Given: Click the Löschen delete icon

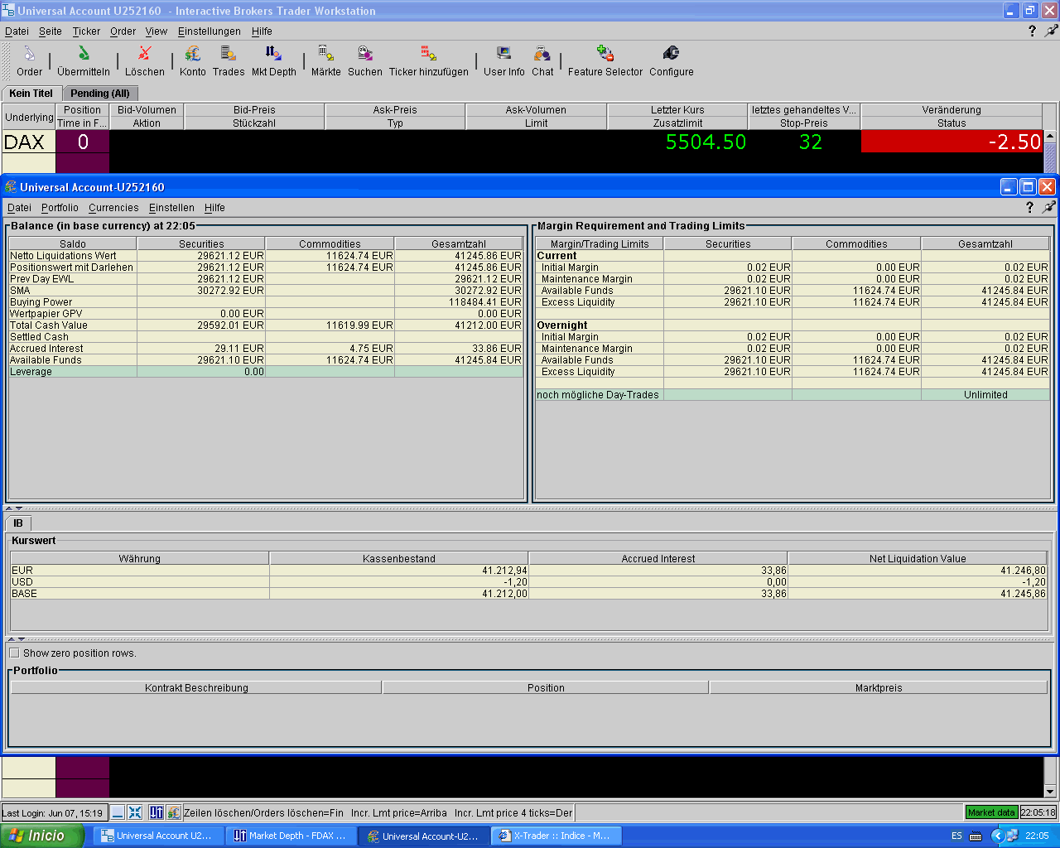Looking at the screenshot, I should (145, 55).
